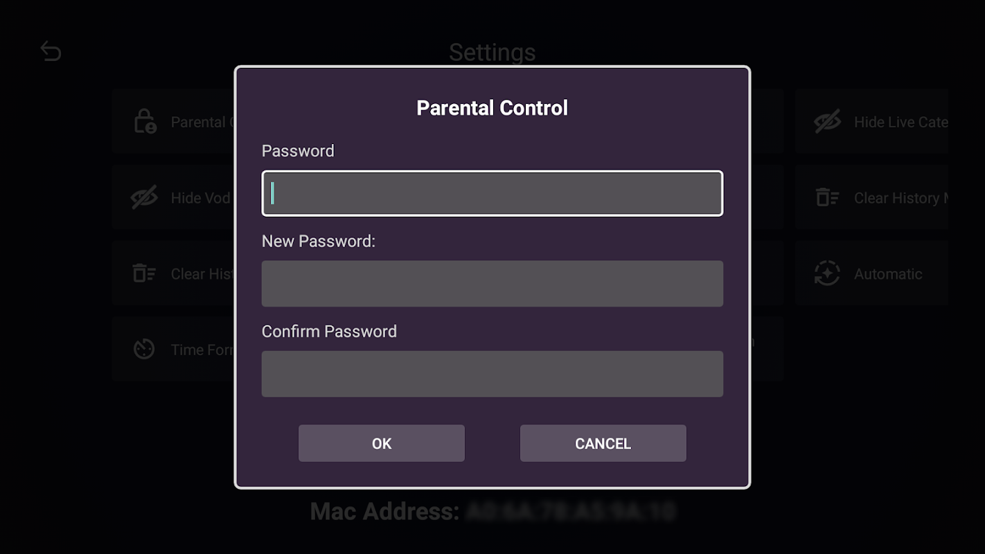
Task: Click the Automatic refresh-star icon
Action: (x=827, y=274)
